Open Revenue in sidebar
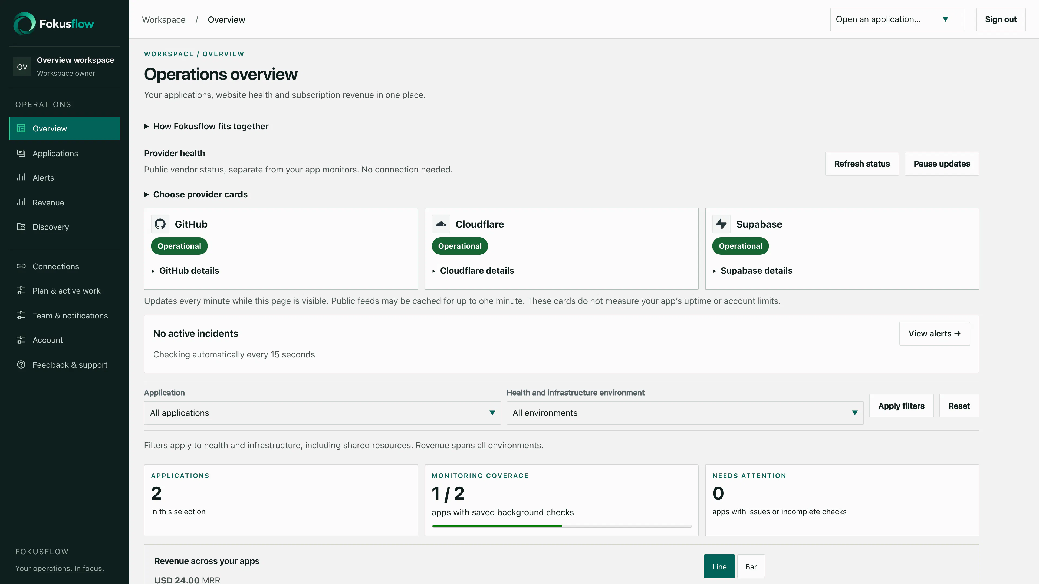Screen dimensions: 1039x584 64,202
